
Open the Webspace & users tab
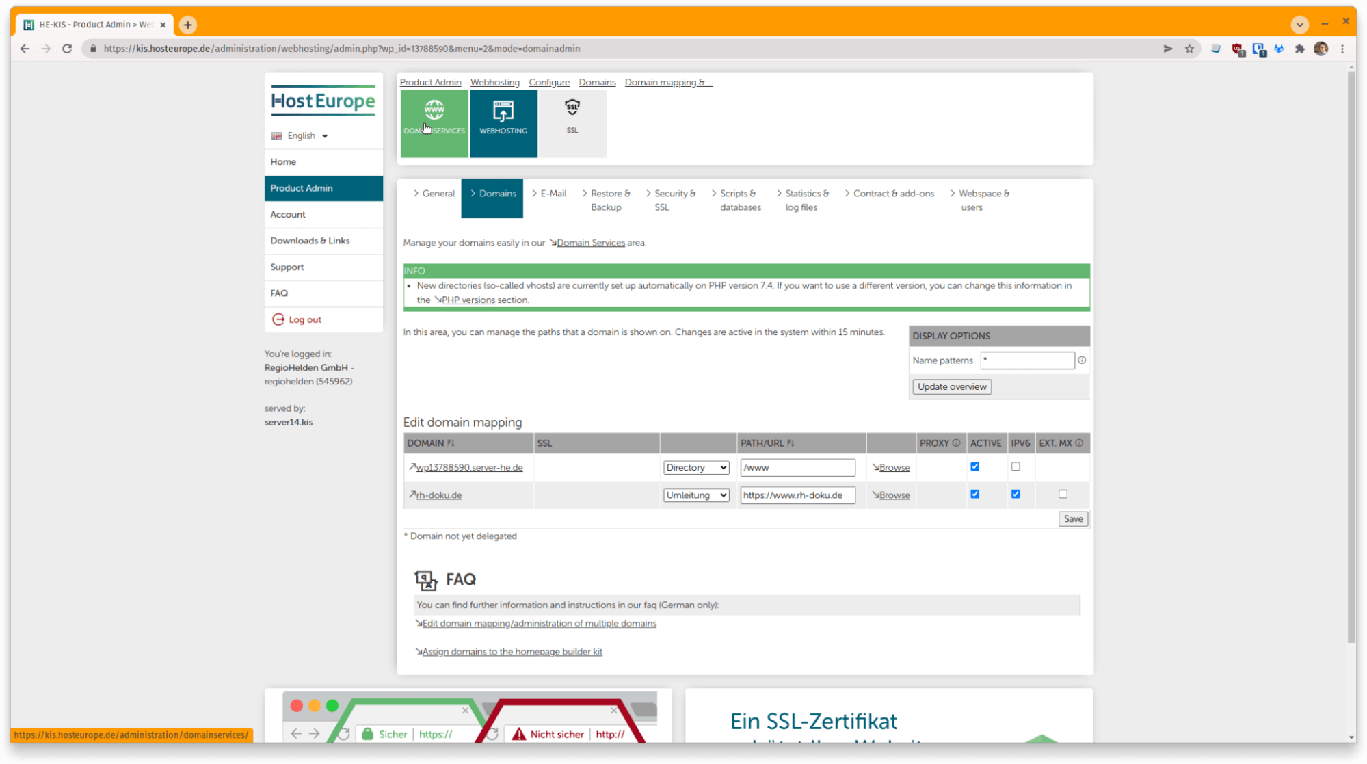pyautogui.click(x=979, y=200)
